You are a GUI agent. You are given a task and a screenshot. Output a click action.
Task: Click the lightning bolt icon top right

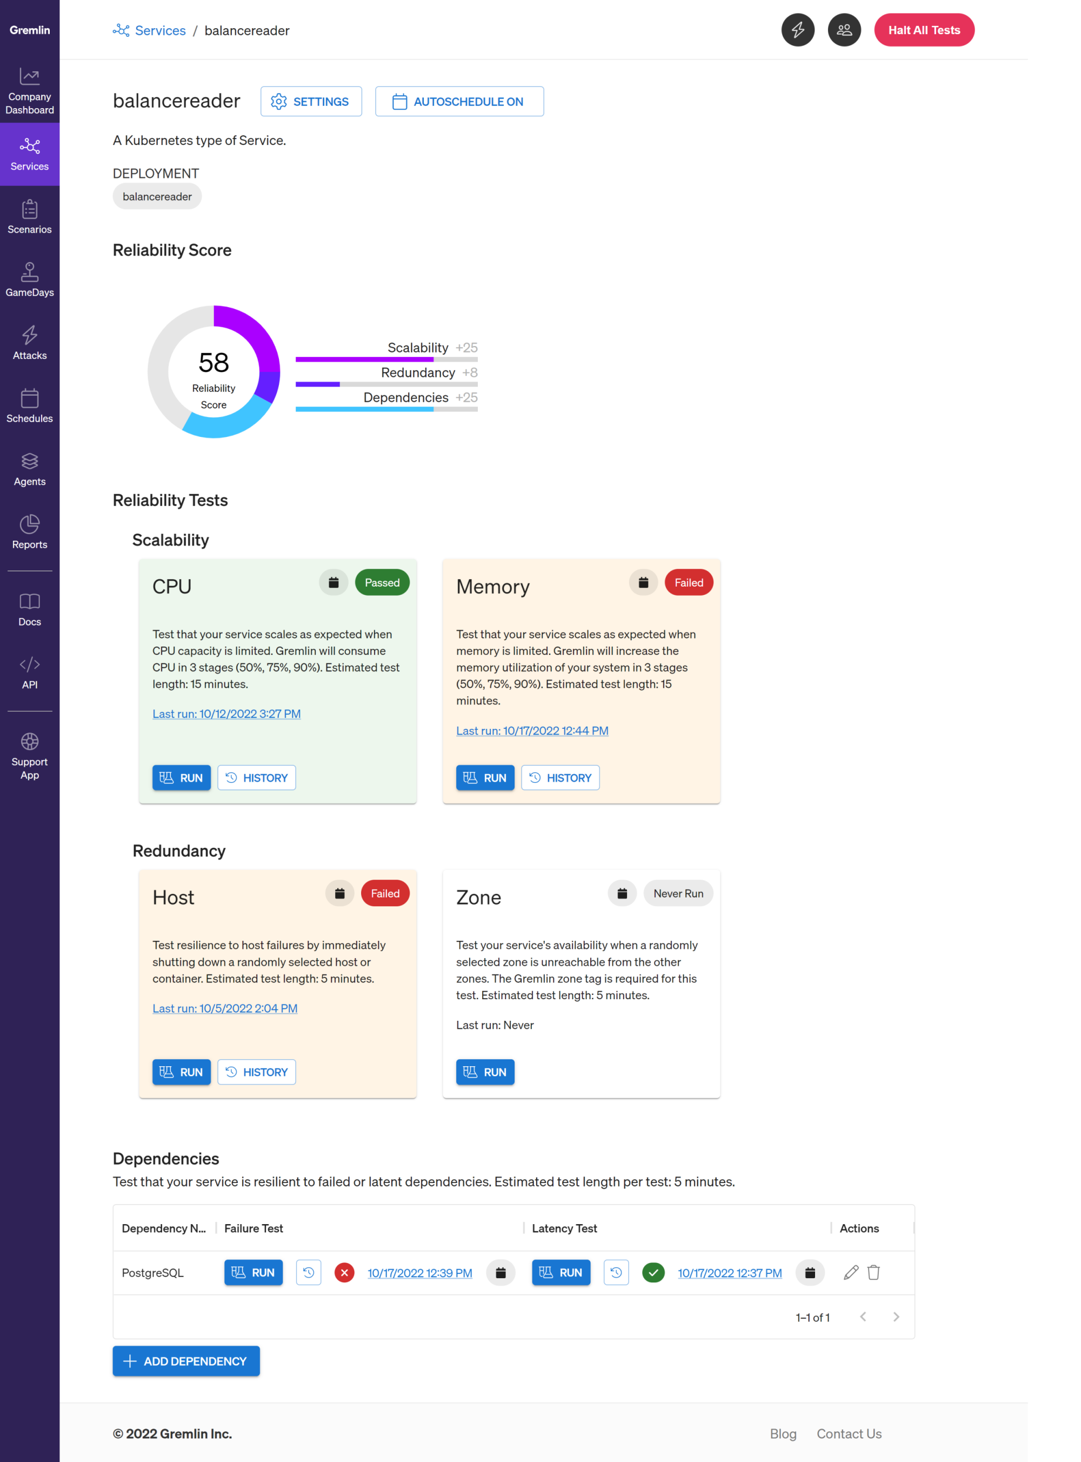797,31
